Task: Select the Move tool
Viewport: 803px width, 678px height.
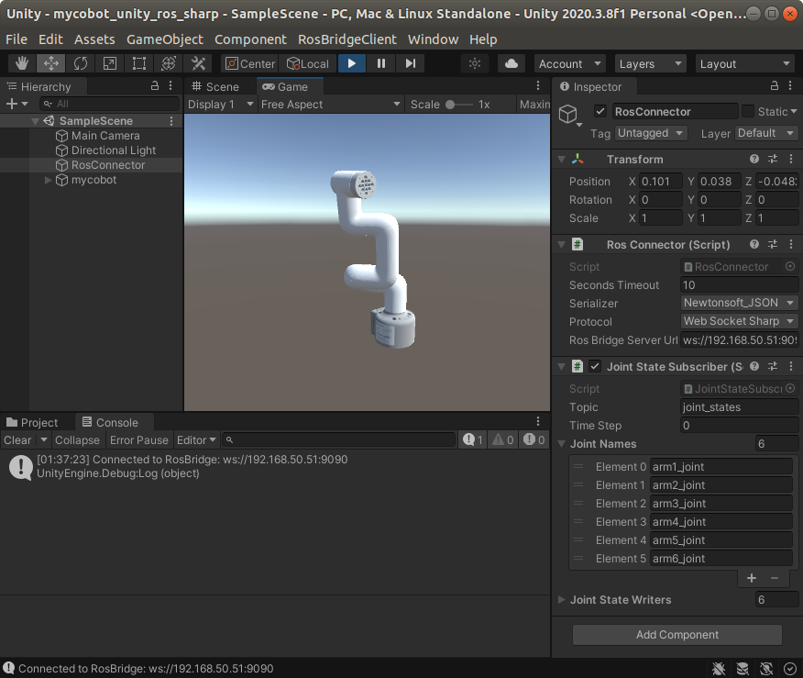Action: click(x=51, y=63)
